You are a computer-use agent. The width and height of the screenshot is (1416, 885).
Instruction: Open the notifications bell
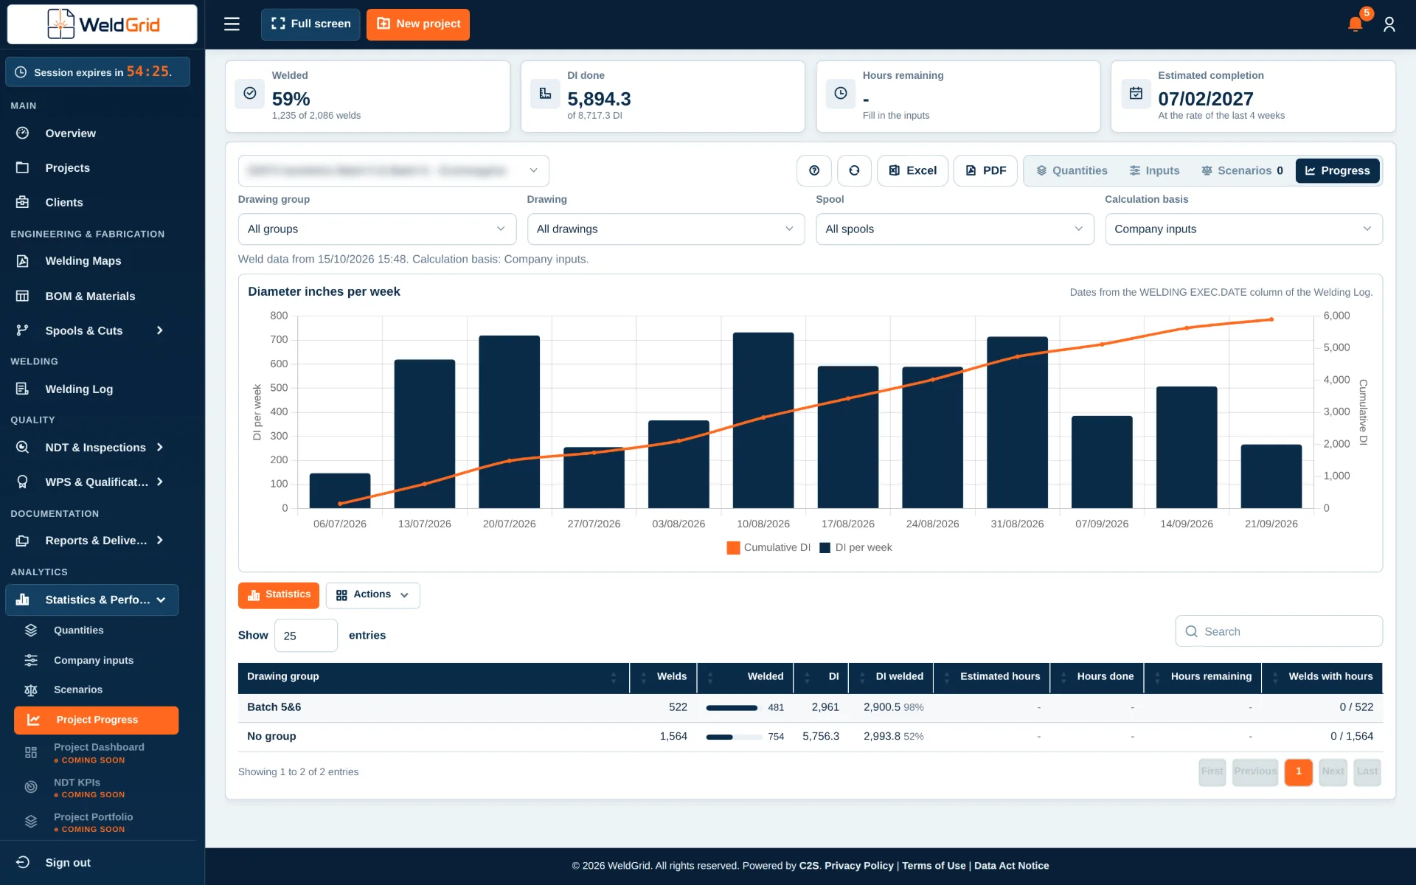click(1355, 24)
